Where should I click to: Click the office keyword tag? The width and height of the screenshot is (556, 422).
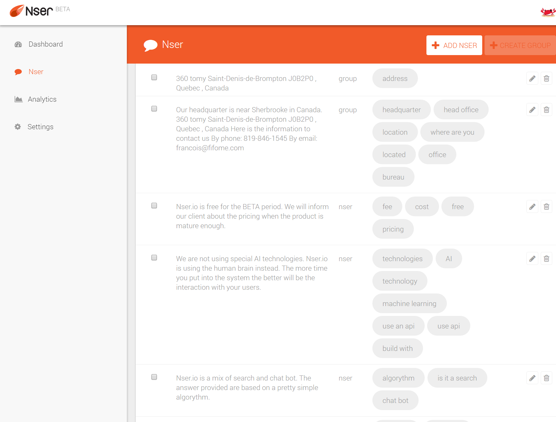pos(437,155)
